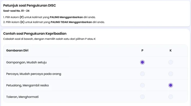Click heading 'Petunjuk soal Pengukuran DISC'
191x106 pixels.
[x=30, y=5]
